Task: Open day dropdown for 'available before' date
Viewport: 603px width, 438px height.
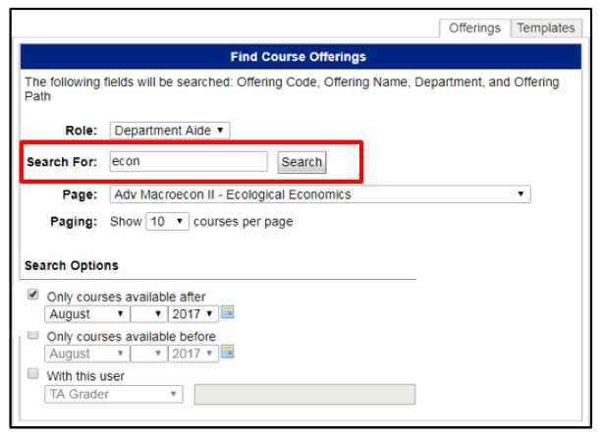Action: point(147,354)
